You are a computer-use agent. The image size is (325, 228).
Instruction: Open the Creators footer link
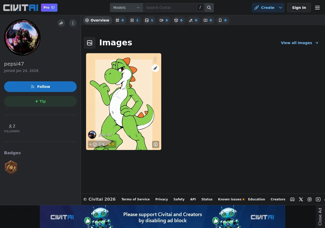[278, 199]
